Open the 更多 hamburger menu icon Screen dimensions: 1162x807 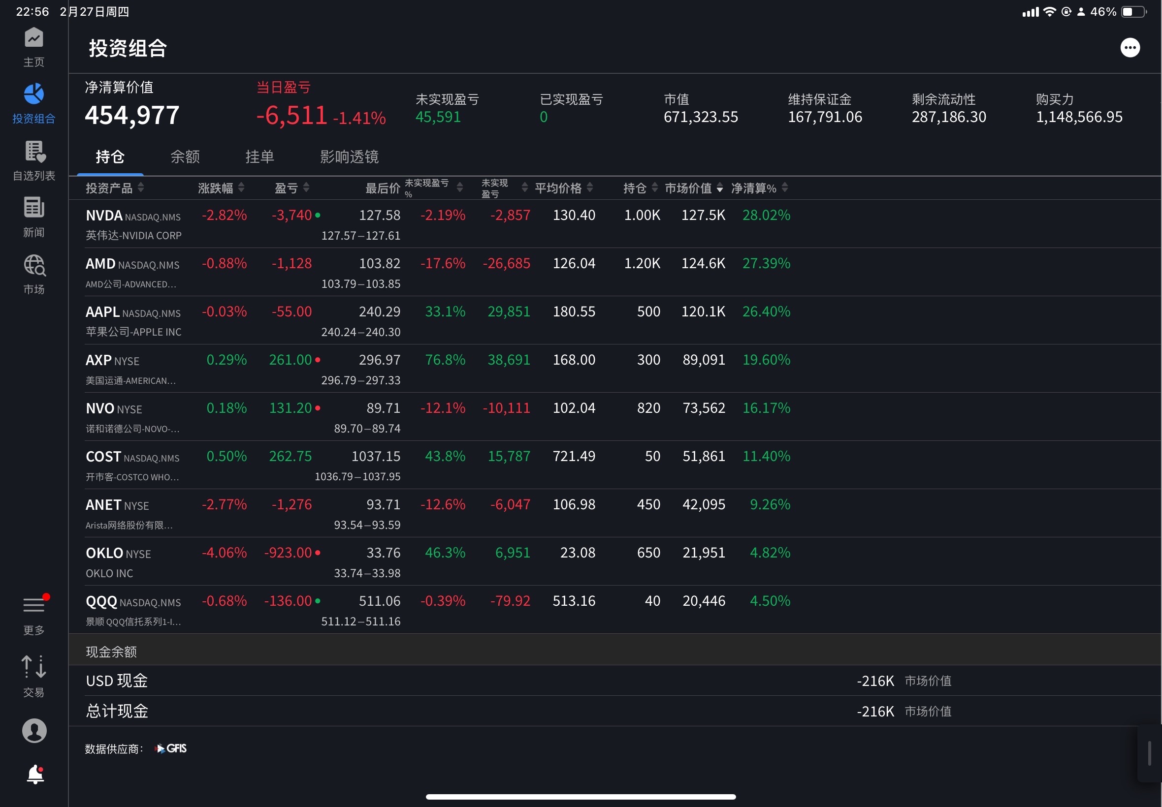pyautogui.click(x=34, y=605)
